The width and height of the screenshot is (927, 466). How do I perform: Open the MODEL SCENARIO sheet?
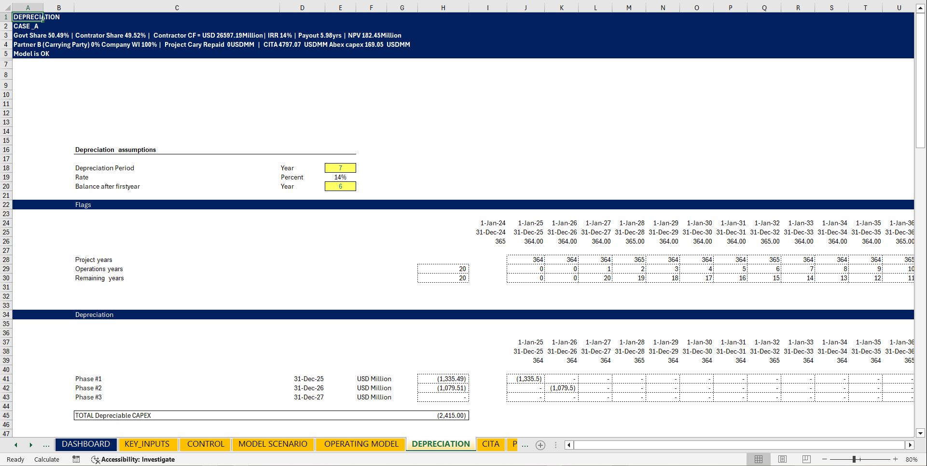coord(273,444)
